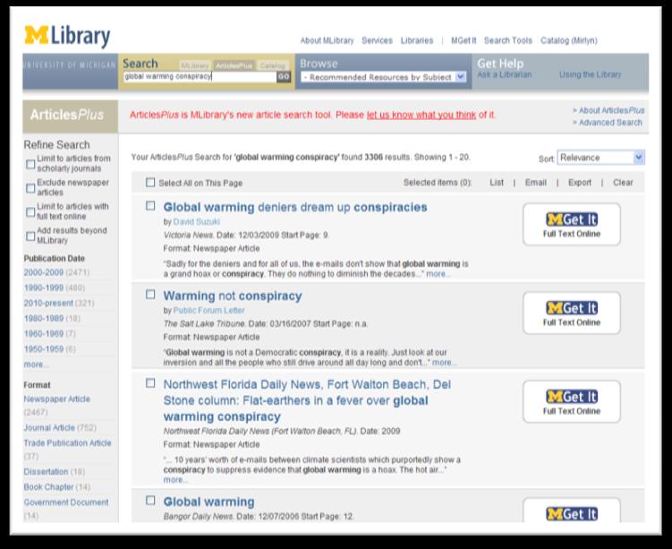Open Global warming Bangor Daily News title
Image resolution: width=672 pixels, height=549 pixels.
pyautogui.click(x=209, y=502)
